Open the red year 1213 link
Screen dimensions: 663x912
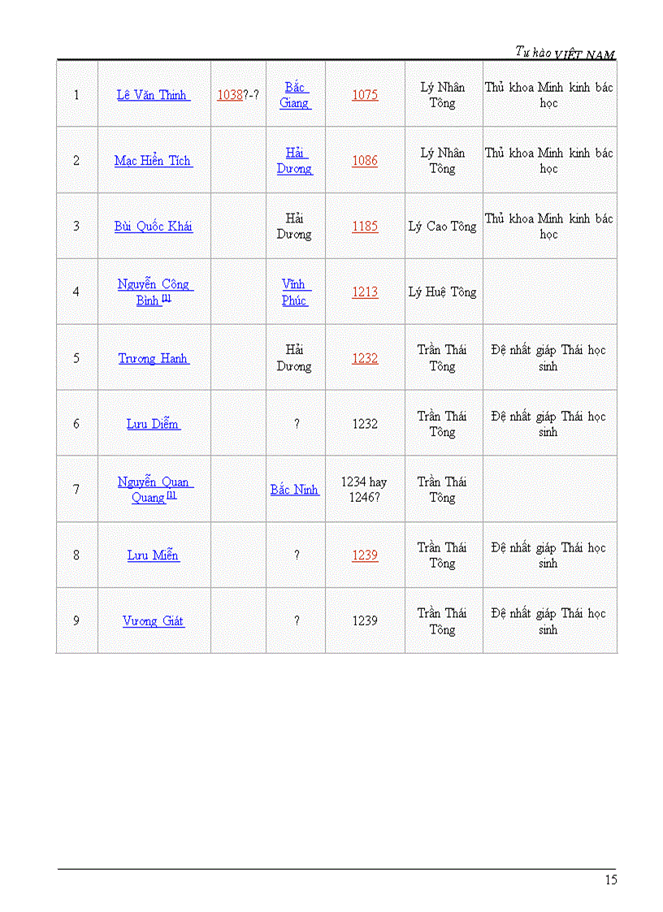tap(365, 292)
